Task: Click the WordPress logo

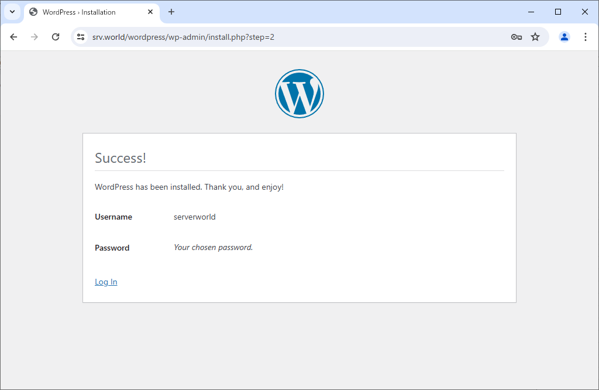Action: 299,94
